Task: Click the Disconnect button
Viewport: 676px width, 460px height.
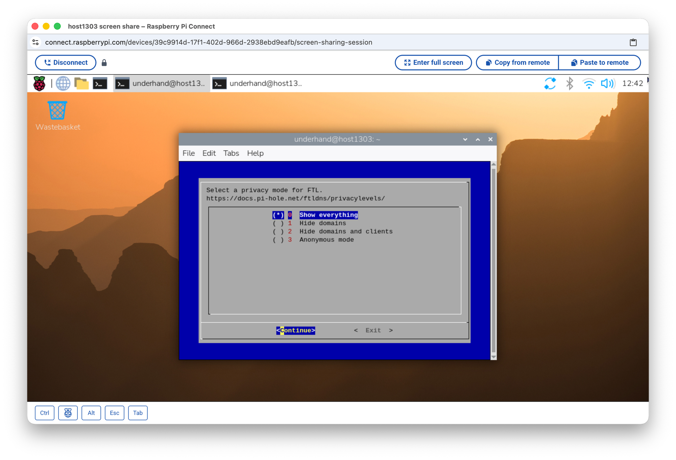Action: coord(66,62)
